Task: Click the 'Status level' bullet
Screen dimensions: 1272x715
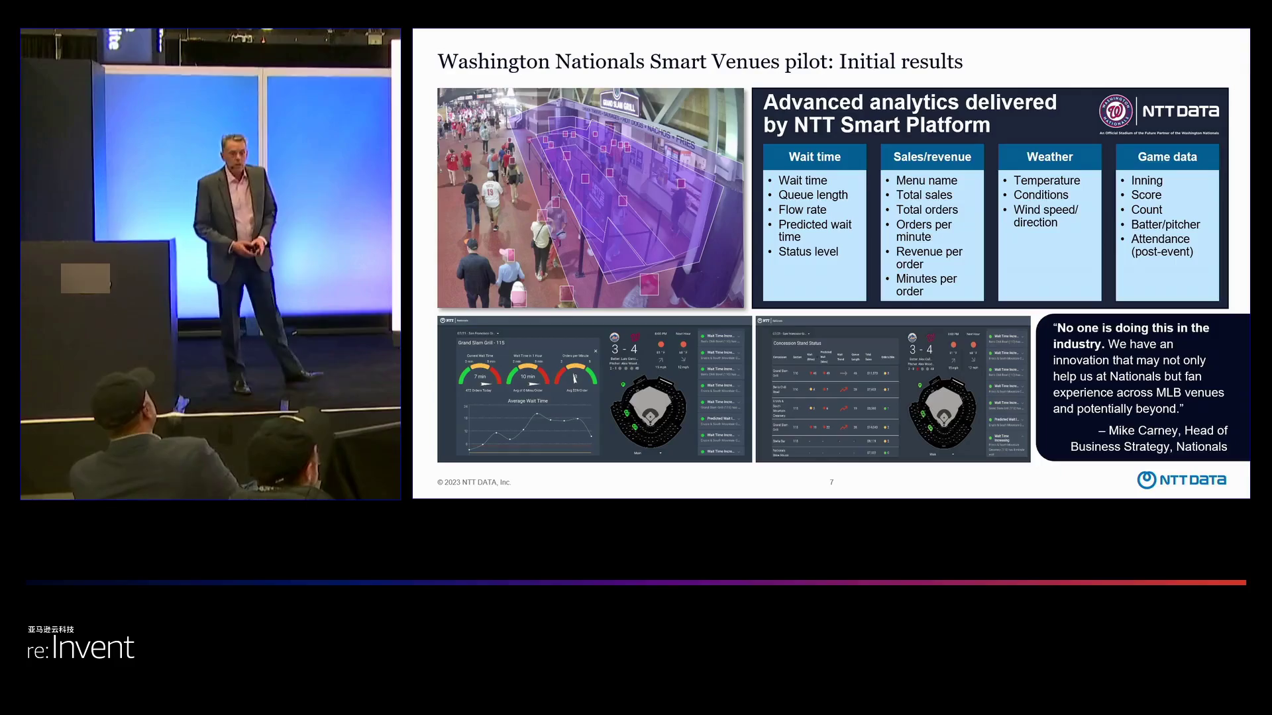Action: click(808, 252)
